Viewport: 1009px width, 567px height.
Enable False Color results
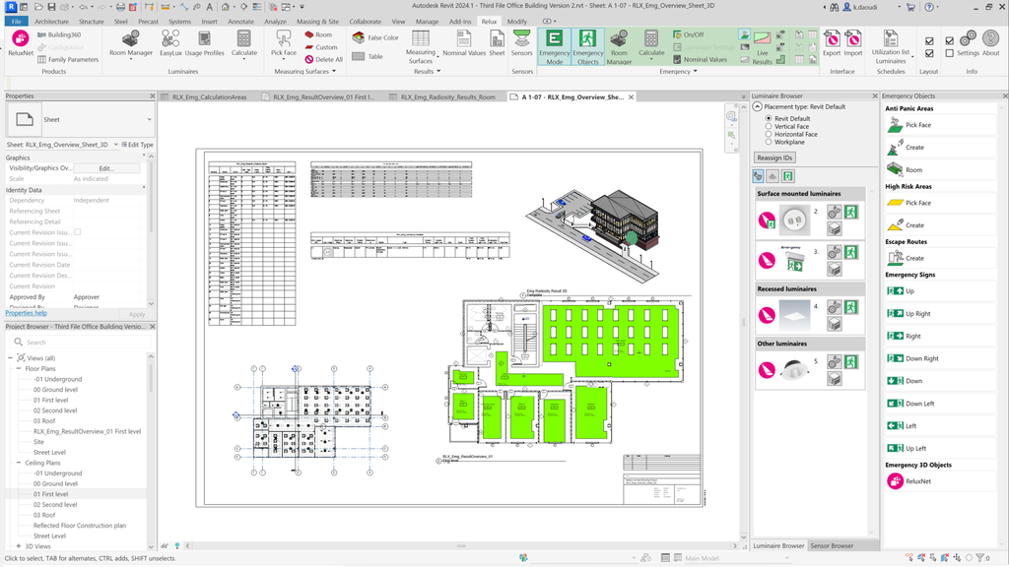pyautogui.click(x=375, y=38)
